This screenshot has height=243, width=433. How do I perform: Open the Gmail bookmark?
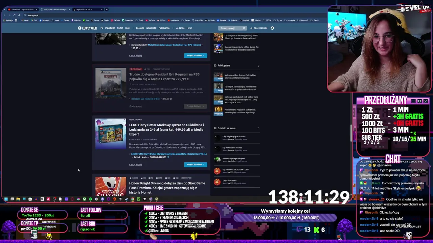point(25,20)
